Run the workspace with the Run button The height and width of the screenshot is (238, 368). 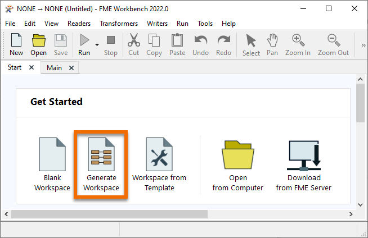click(x=84, y=45)
